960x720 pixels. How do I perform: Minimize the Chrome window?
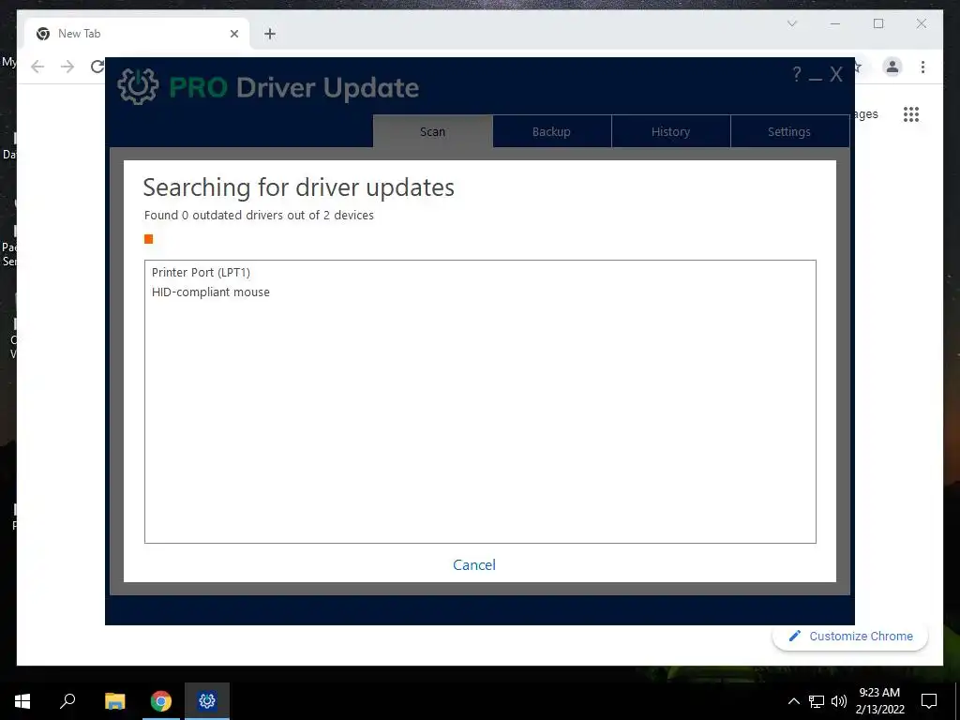click(x=835, y=23)
